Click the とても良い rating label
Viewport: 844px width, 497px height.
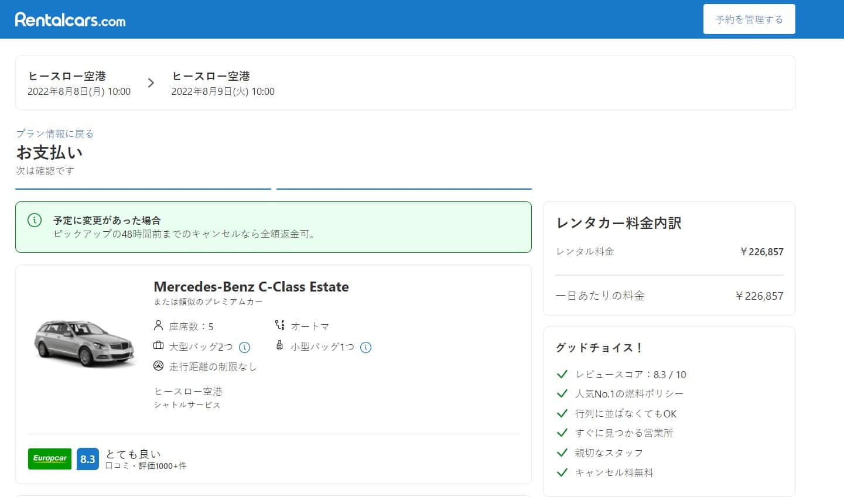tap(133, 454)
